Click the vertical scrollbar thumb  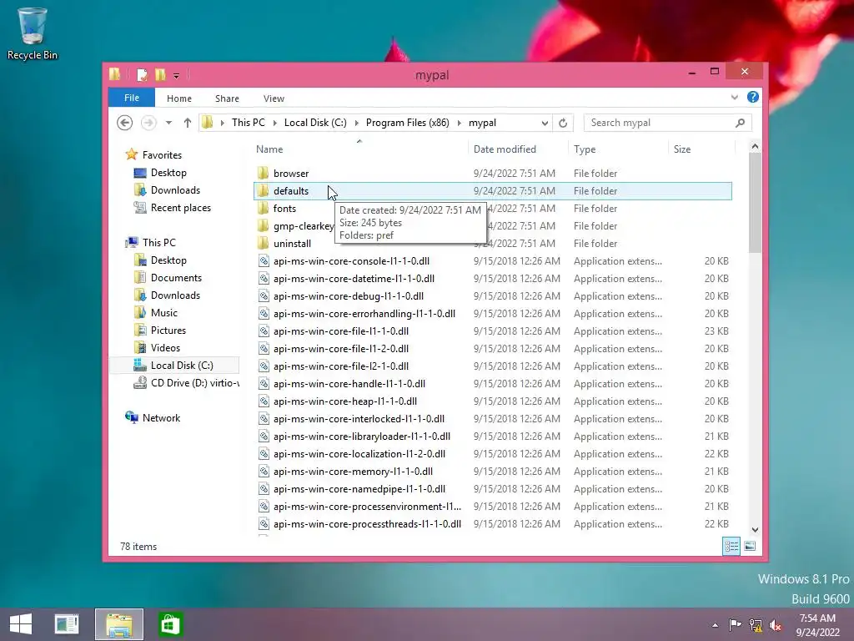(x=755, y=203)
